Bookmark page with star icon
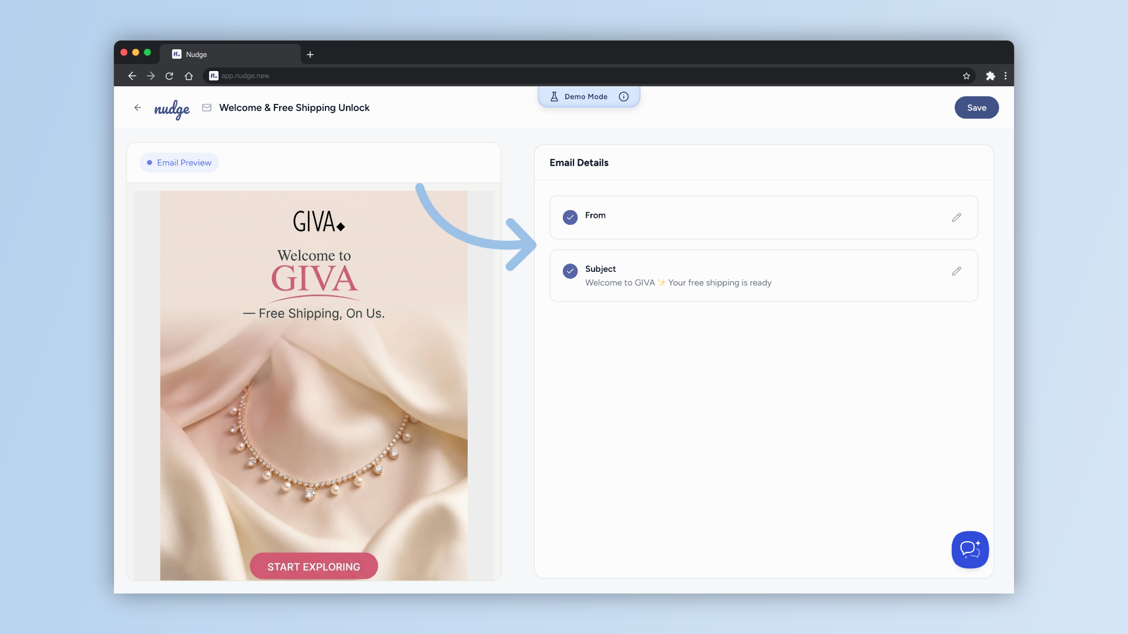 [x=966, y=76]
